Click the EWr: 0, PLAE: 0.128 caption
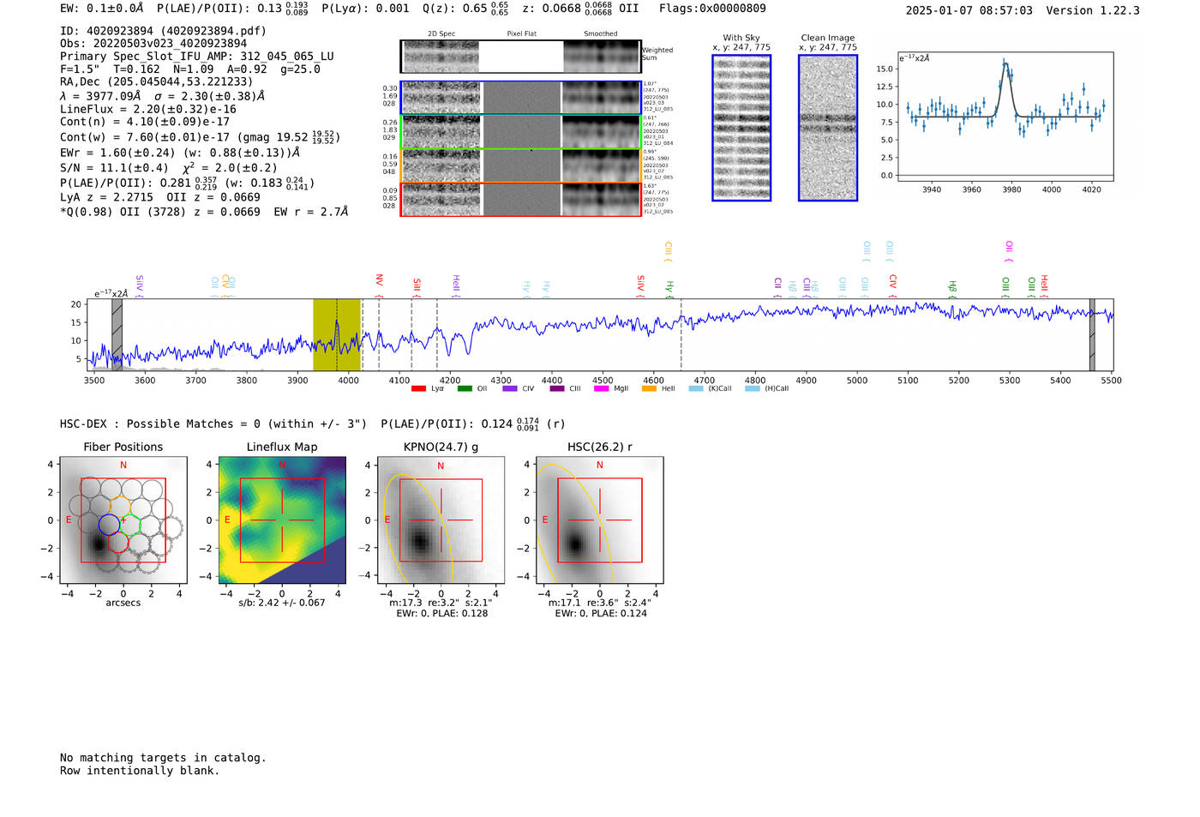The image size is (1200, 817). pos(441,614)
